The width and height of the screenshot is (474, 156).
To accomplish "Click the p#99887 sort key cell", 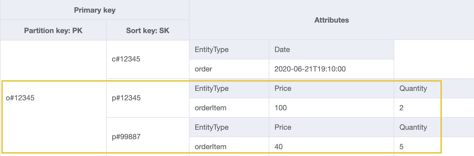I will tap(126, 137).
